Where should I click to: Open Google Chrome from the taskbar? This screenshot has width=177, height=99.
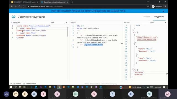(x=59, y=87)
